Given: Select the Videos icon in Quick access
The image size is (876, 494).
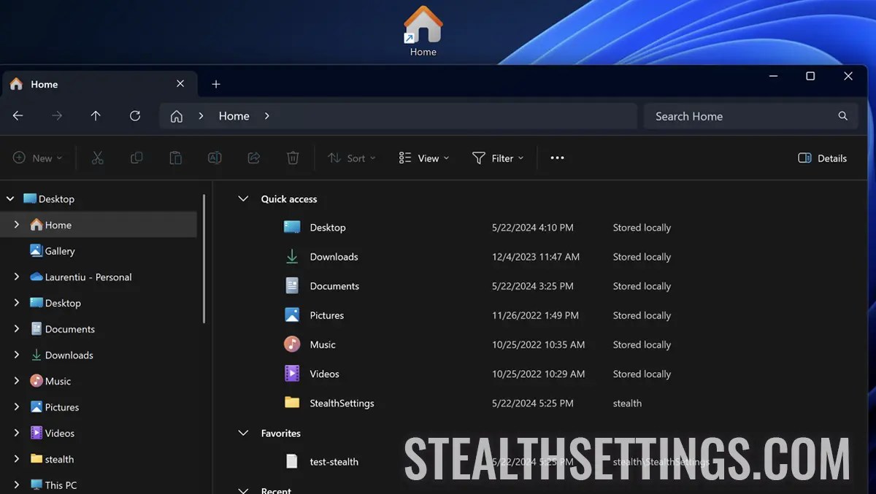Looking at the screenshot, I should (x=292, y=374).
